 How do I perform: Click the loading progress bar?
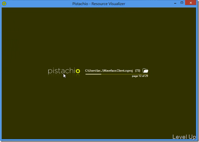pos(116,74)
